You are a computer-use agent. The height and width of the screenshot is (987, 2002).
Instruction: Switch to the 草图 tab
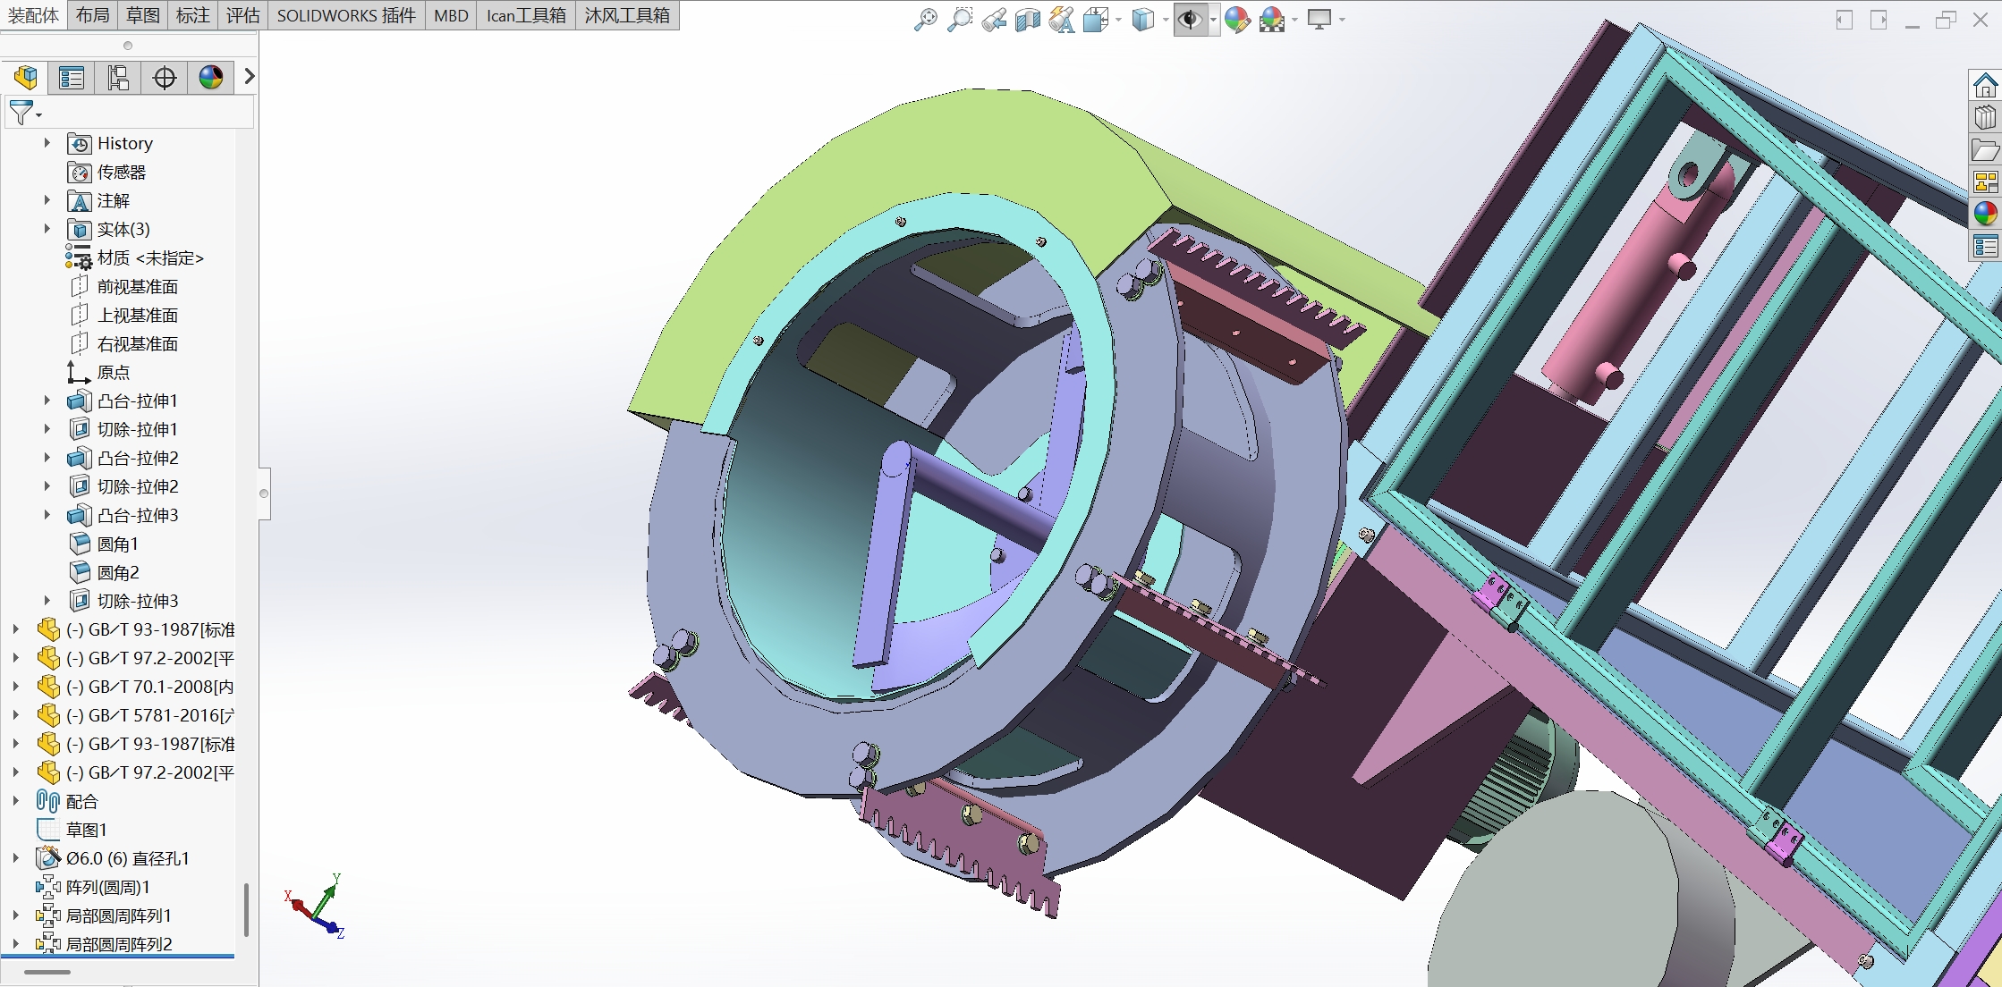143,15
